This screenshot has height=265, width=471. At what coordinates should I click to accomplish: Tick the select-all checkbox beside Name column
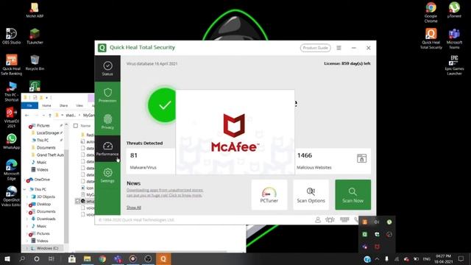(76, 126)
